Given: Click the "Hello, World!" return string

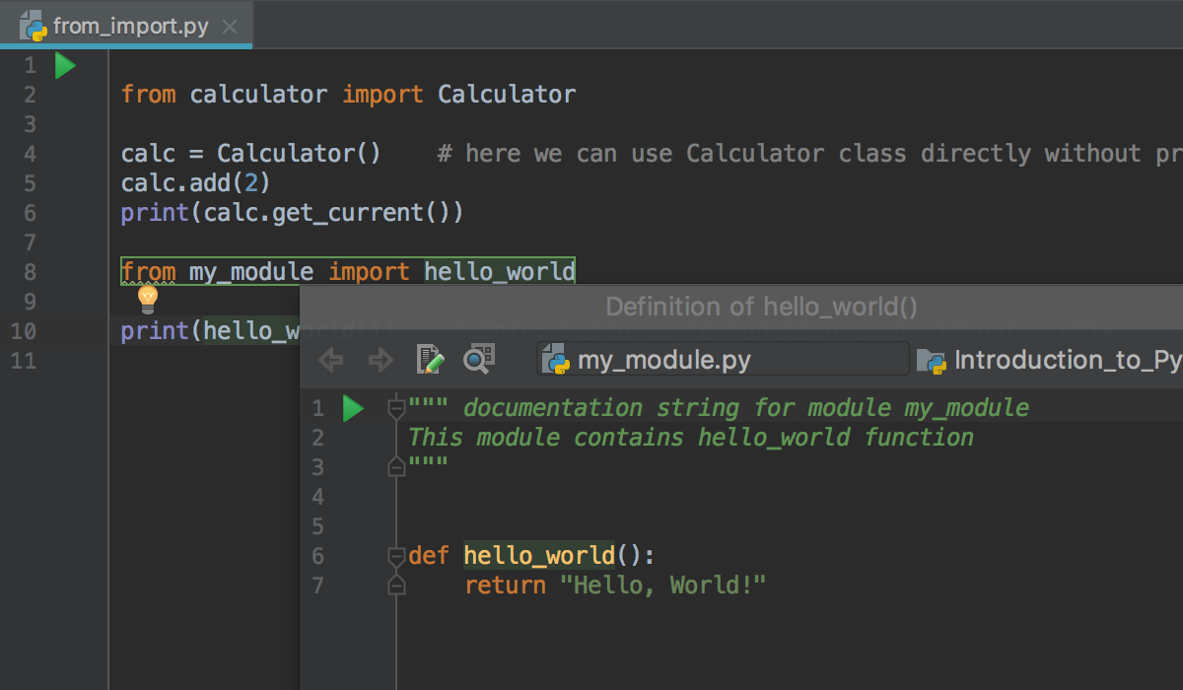Looking at the screenshot, I should [x=663, y=586].
